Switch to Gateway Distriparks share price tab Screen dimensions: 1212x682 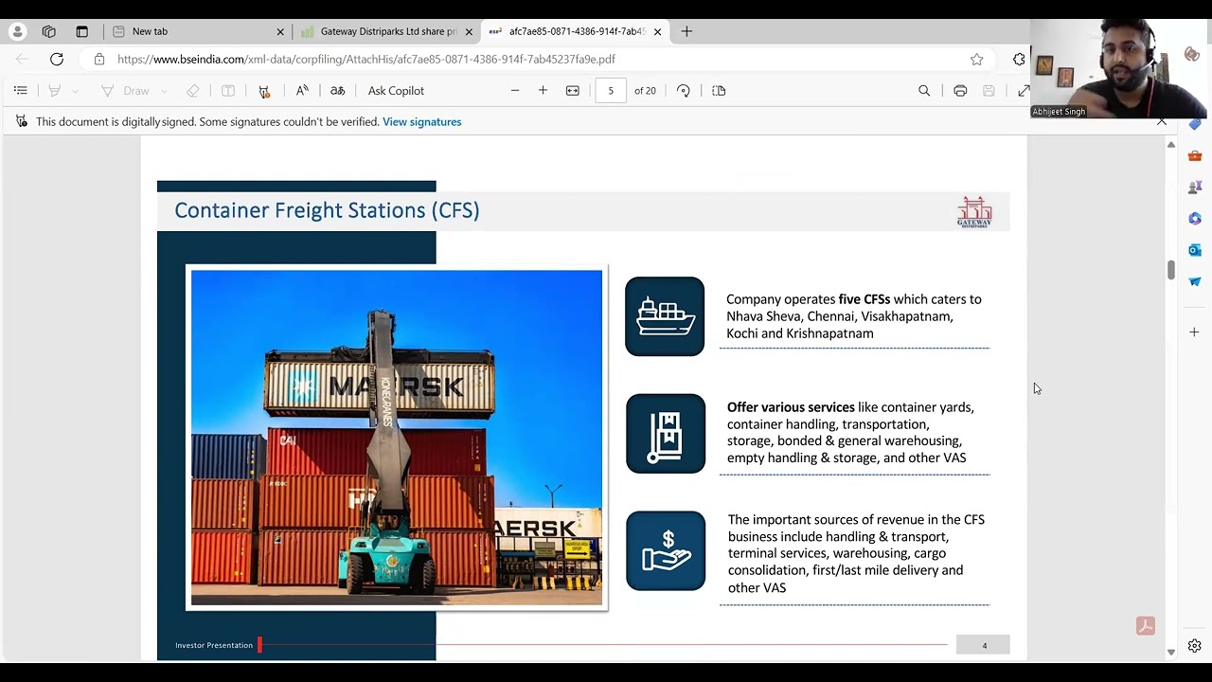point(388,31)
